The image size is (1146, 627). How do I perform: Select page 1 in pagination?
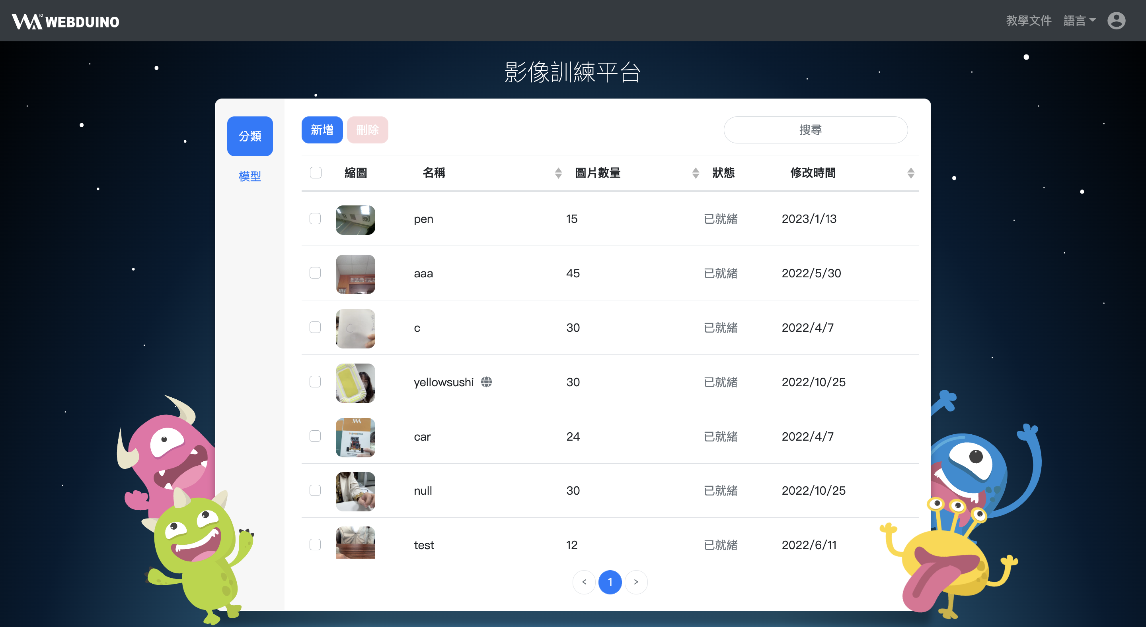[610, 582]
